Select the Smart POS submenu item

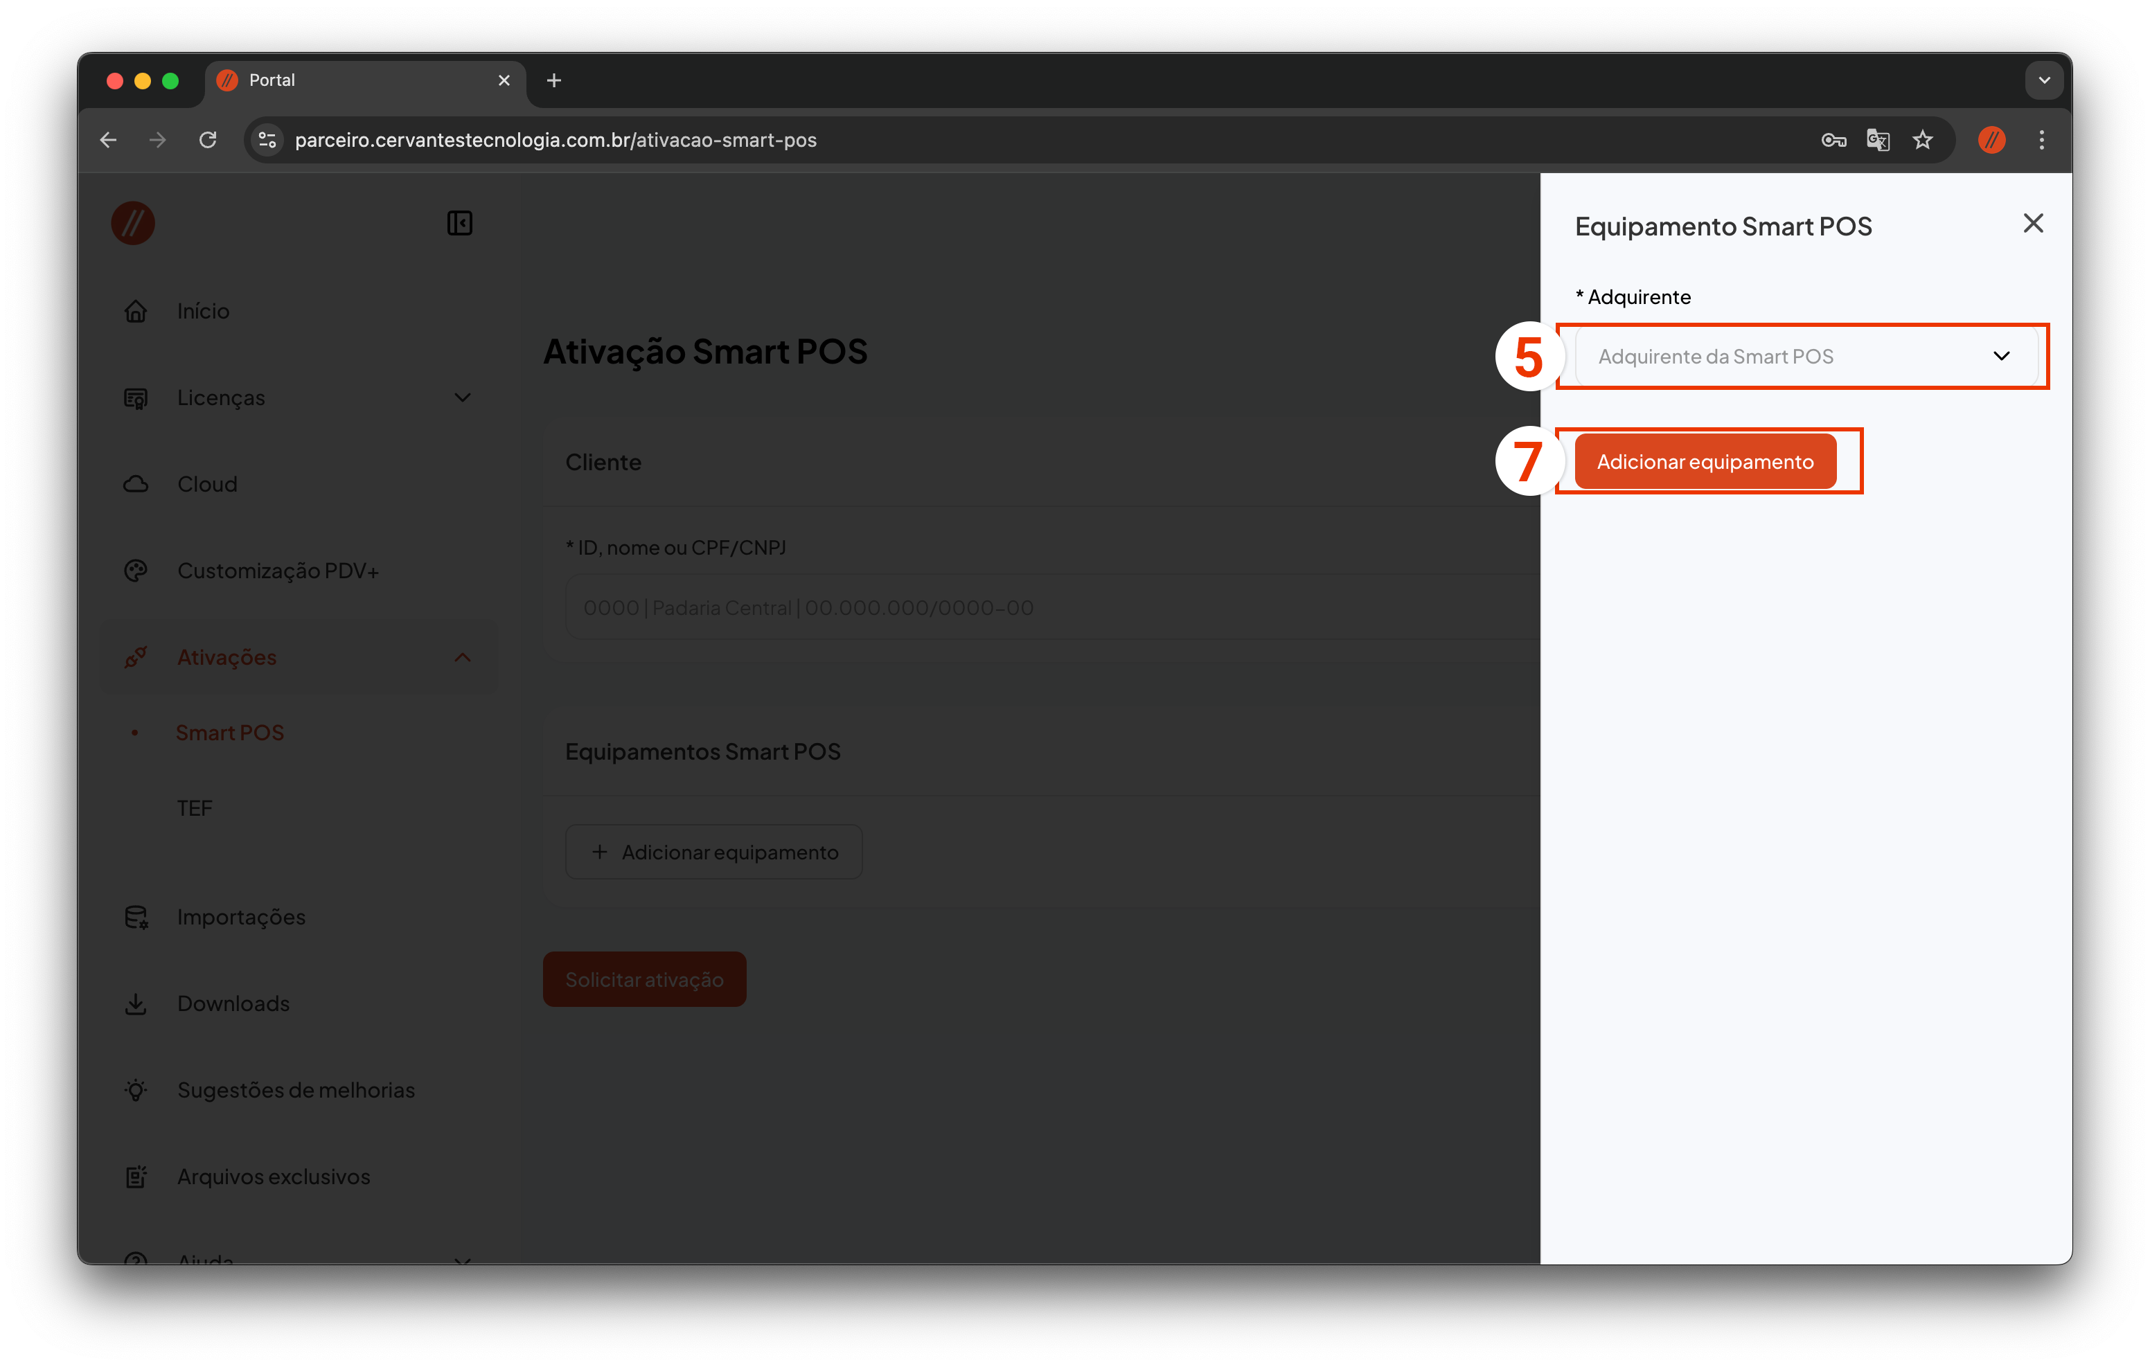tap(229, 732)
